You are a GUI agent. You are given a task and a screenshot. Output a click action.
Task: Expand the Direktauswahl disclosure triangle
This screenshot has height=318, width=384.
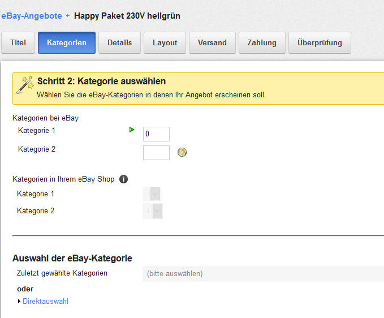coord(19,302)
